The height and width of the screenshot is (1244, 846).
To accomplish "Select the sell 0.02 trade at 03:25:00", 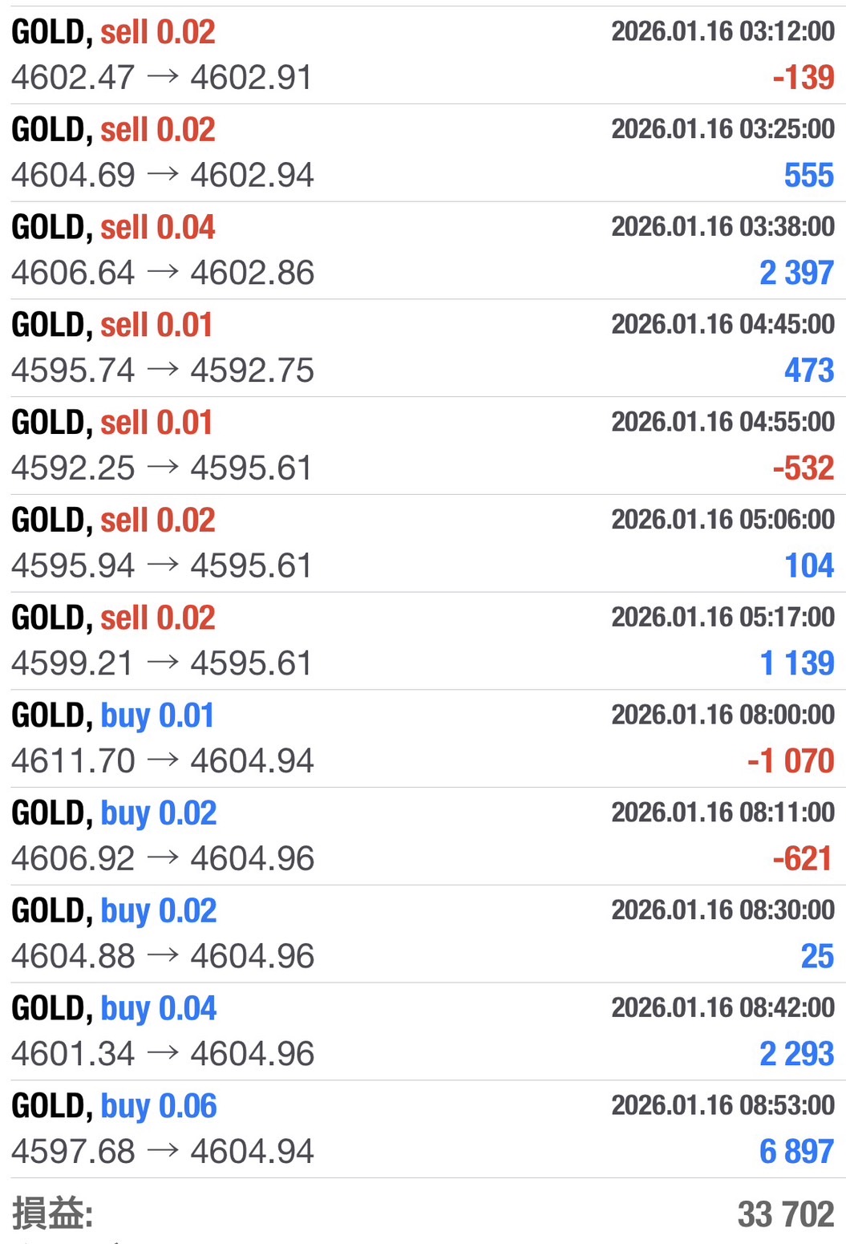I will [423, 152].
